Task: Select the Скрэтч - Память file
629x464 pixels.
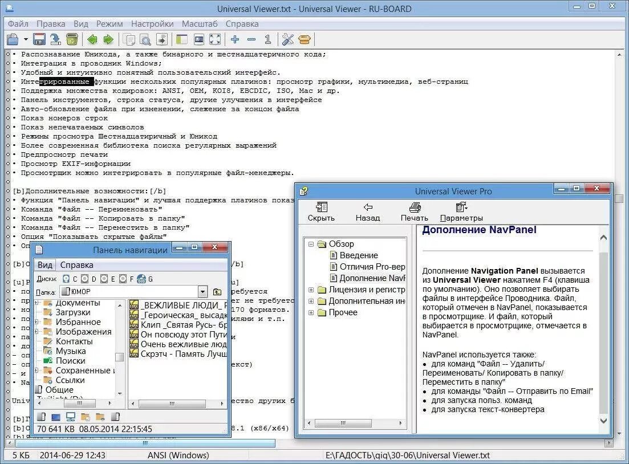Action: (178, 354)
